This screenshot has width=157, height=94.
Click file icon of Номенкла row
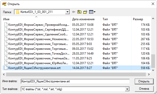coord(6,39)
